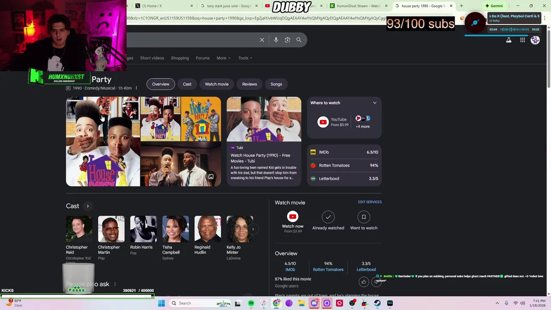Open Gemini from the browser toolbar
551x310 pixels.
click(493, 6)
